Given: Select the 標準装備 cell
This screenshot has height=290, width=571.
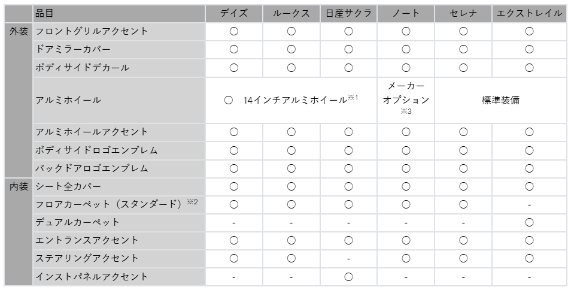Looking at the screenshot, I should click(500, 101).
